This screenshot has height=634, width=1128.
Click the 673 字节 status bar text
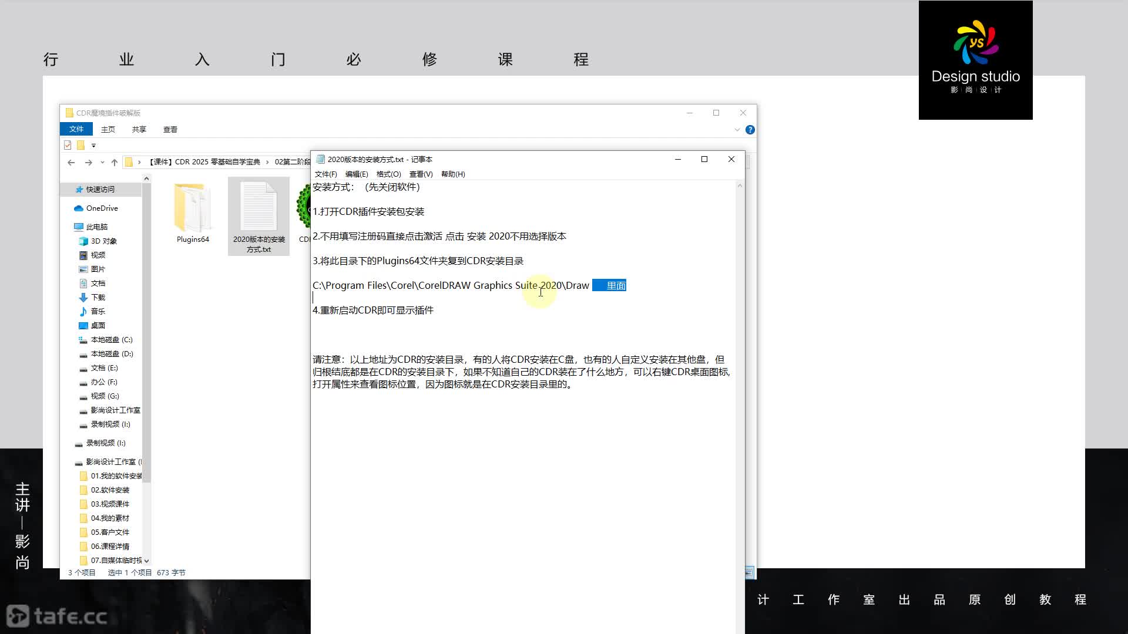pos(171,573)
